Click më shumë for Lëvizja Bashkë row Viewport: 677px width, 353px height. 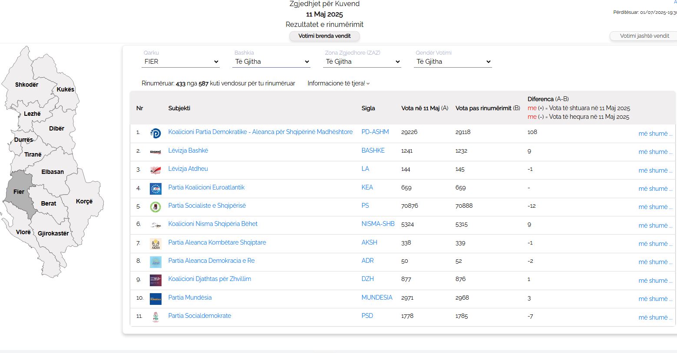[x=655, y=152]
